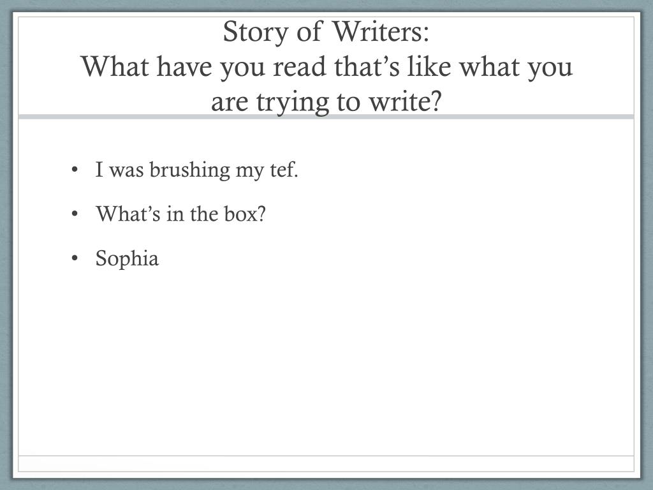653x490 pixels.
Task: Click the "Story of Writers:" title line
Action: click(326, 32)
